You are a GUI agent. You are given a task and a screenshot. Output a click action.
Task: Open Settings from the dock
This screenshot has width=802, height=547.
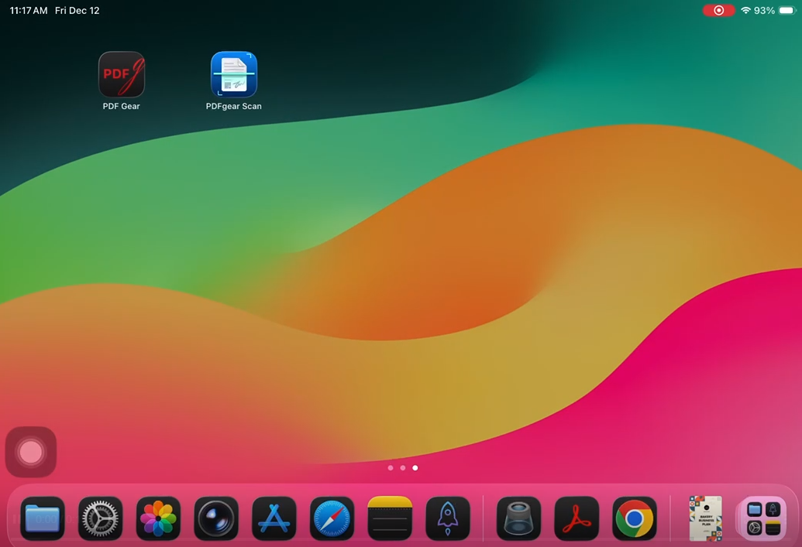pos(101,518)
